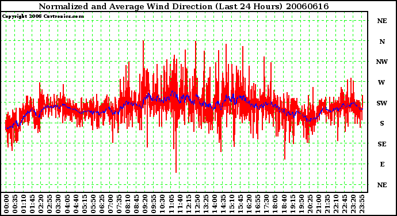Click the 08:10 time label
397x216 pixels.
click(x=128, y=204)
